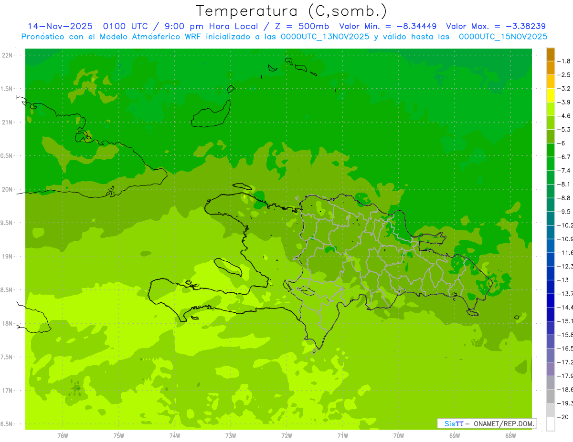Image resolution: width=573 pixels, height=442 pixels.
Task: Pick the yellow swatch between -3.2 and -3.9
Action: tap(551, 95)
